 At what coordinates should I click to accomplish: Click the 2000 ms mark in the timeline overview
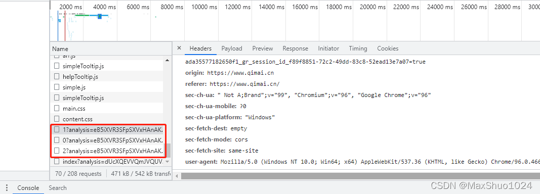tap(71, 7)
